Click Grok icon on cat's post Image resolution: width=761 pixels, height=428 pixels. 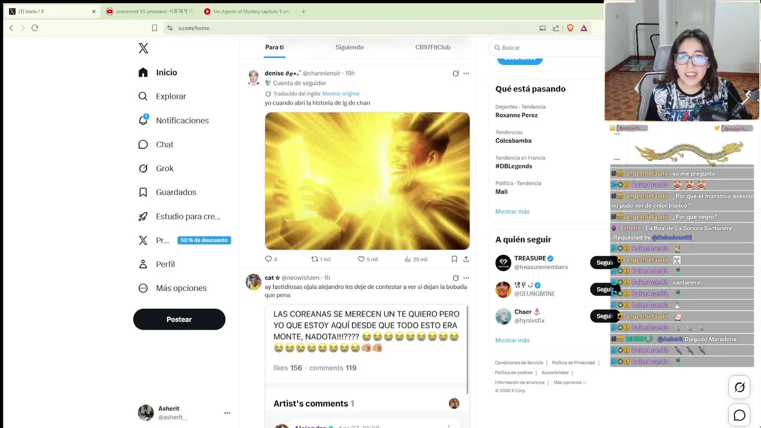[455, 278]
